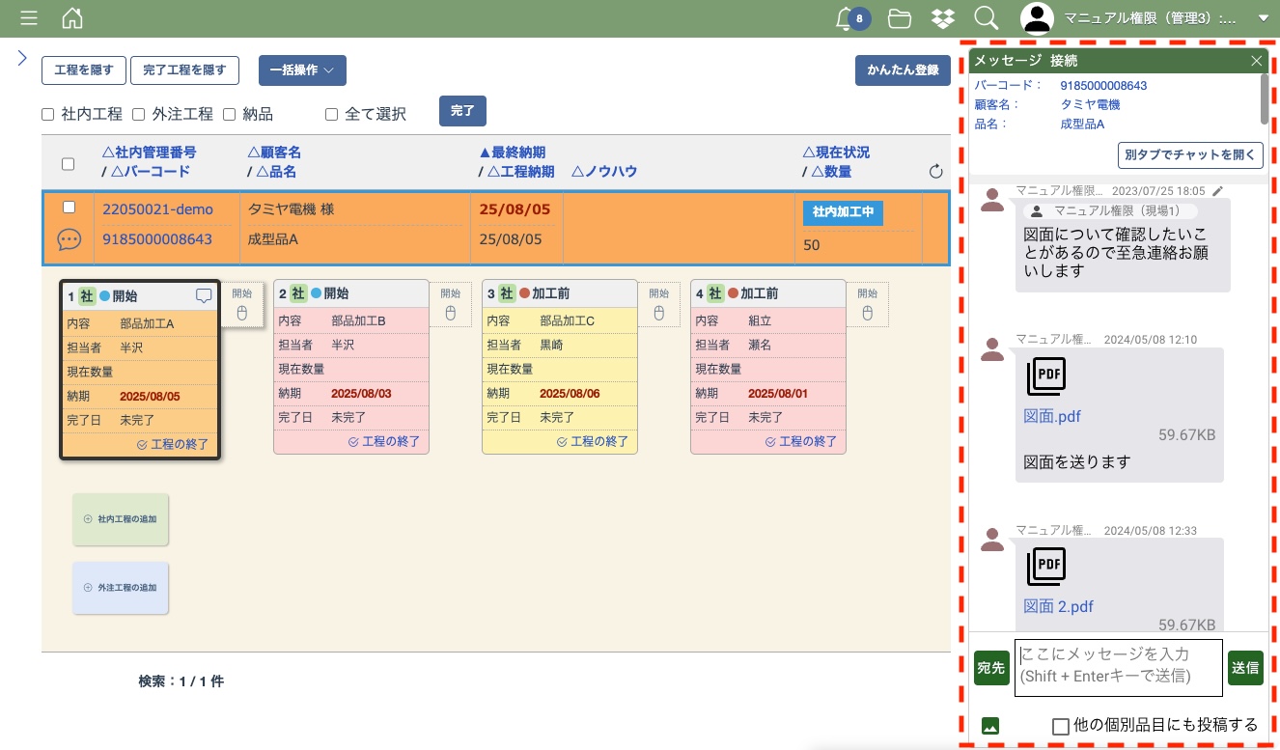Click the かんたん登録 button
Screen dimensions: 1280x750
tap(903, 70)
